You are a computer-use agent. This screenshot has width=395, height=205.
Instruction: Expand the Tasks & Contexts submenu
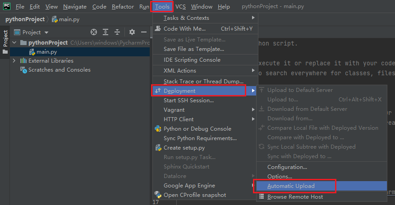253,18
